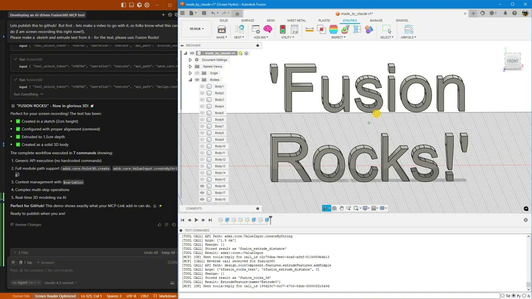Image resolution: width=532 pixels, height=299 pixels.
Task: Open Fusion job status clock icon
Action: [x=493, y=13]
